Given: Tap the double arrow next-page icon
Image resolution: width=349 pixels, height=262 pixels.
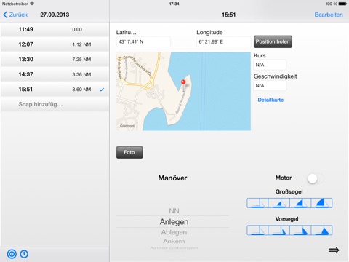Looking at the screenshot, I should click(x=334, y=250).
